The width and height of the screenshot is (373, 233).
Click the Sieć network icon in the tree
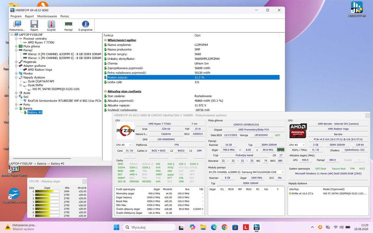(x=21, y=97)
